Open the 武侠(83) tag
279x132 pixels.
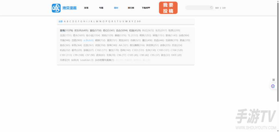click(101, 55)
